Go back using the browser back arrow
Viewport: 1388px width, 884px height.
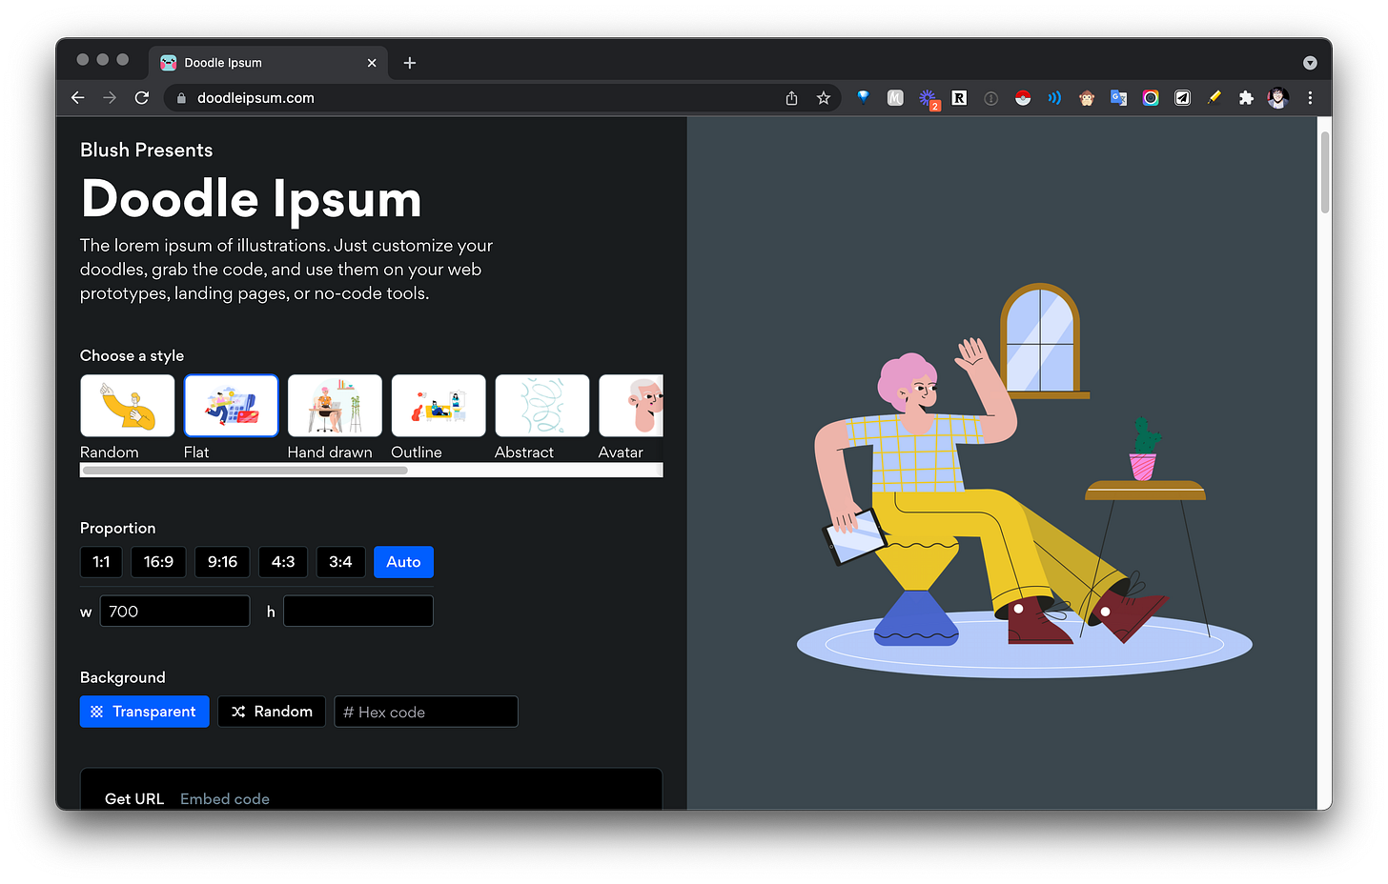(78, 98)
